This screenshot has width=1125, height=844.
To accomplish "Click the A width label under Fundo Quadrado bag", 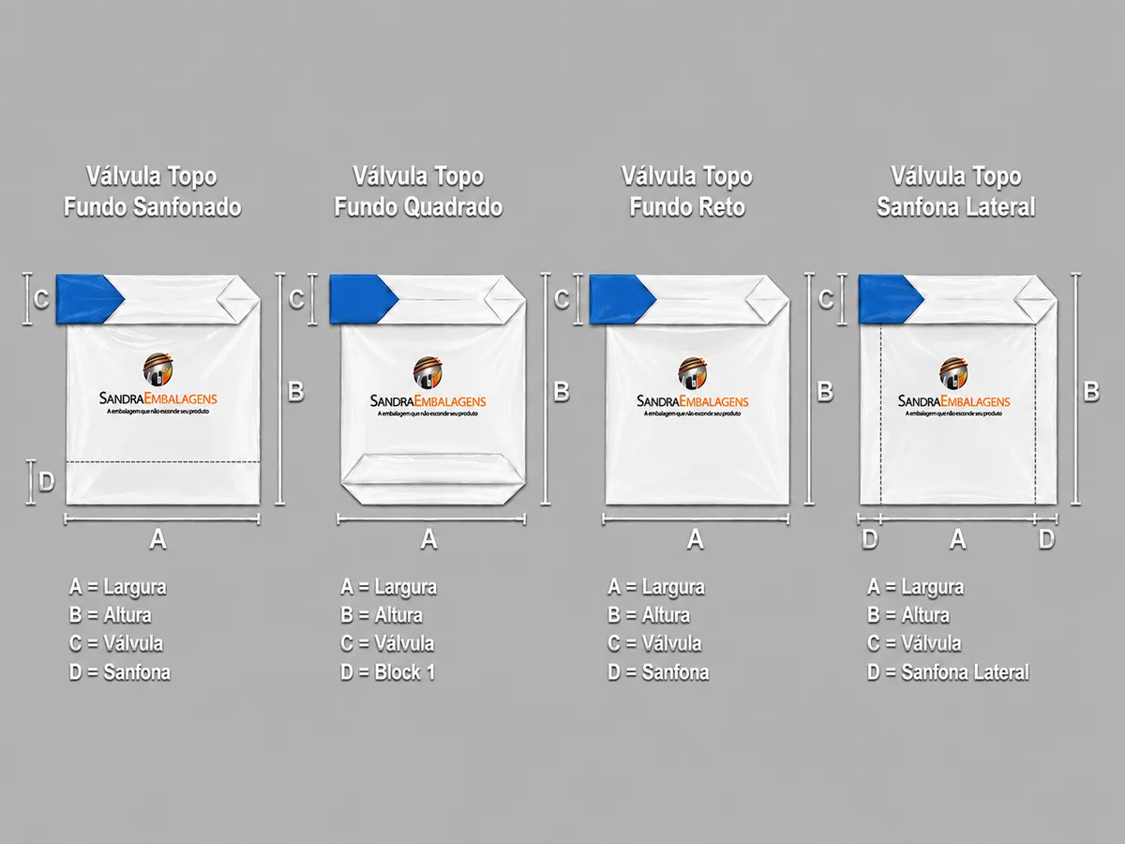I will tap(428, 539).
